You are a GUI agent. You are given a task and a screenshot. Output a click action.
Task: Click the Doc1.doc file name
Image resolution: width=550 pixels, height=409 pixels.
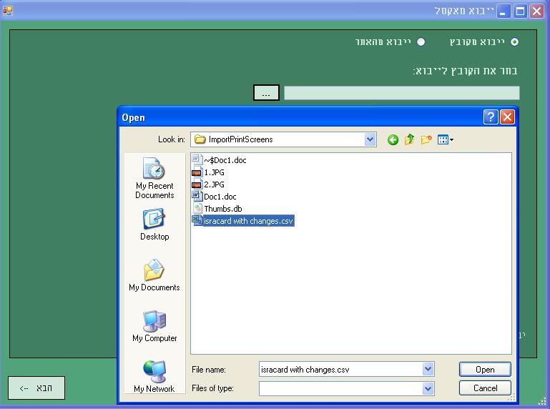click(220, 197)
